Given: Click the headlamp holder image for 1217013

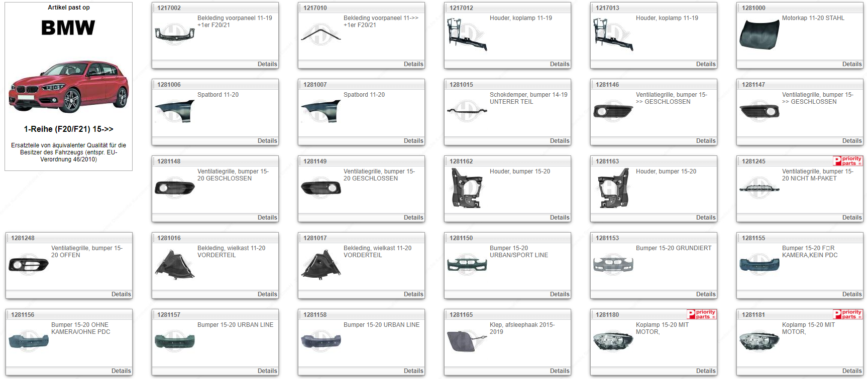Looking at the screenshot, I should click(x=612, y=35).
